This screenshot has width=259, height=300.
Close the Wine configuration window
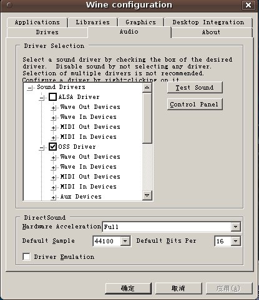[x=248, y=5]
